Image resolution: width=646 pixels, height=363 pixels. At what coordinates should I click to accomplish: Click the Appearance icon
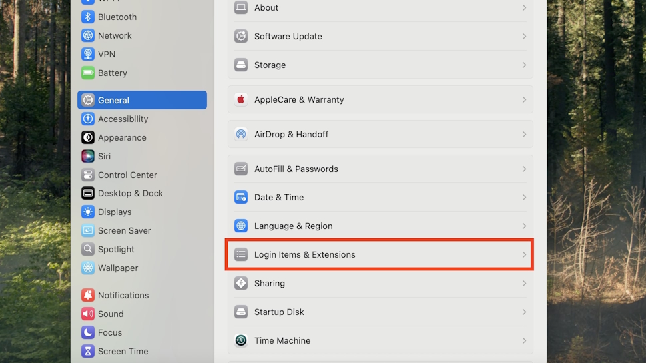click(87, 137)
